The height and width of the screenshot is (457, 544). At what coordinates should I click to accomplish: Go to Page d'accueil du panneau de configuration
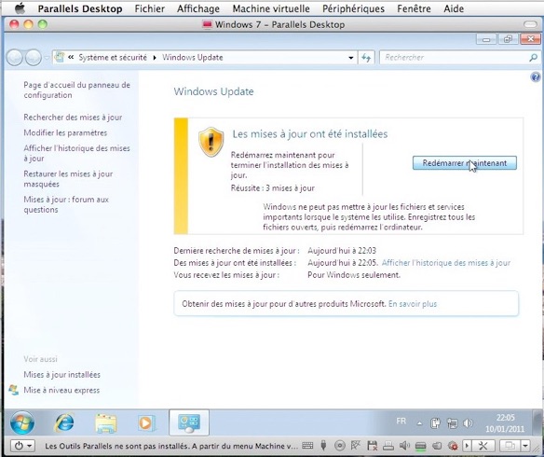[x=76, y=90]
